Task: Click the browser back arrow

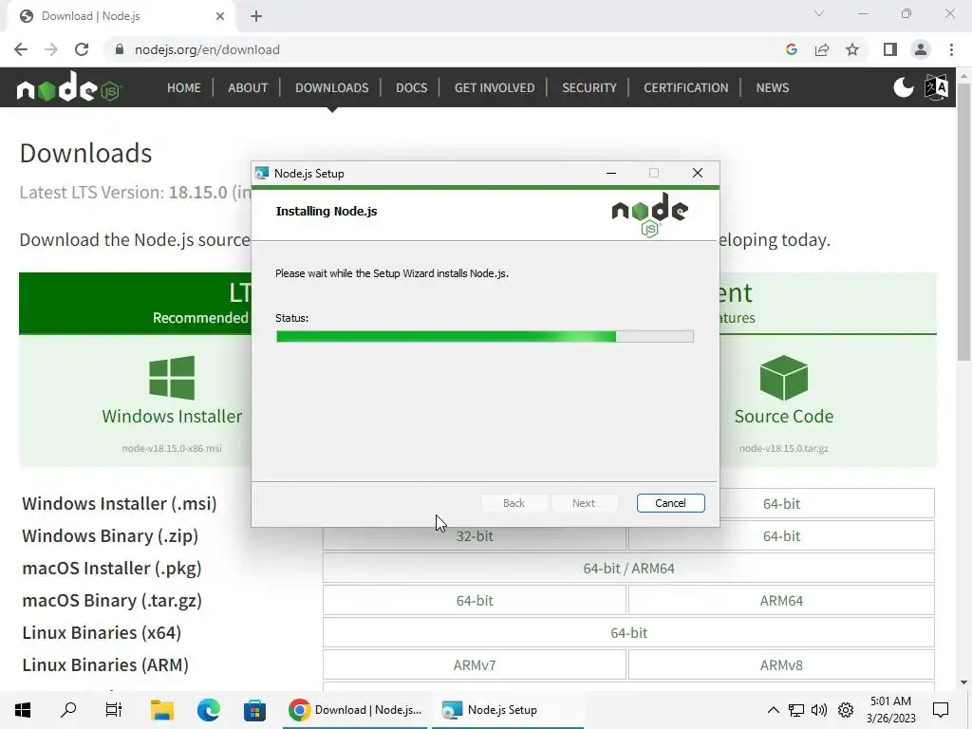Action: coord(21,49)
